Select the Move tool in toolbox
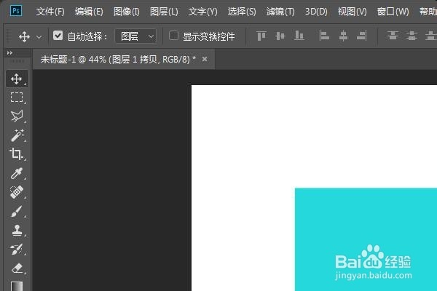 click(17, 79)
